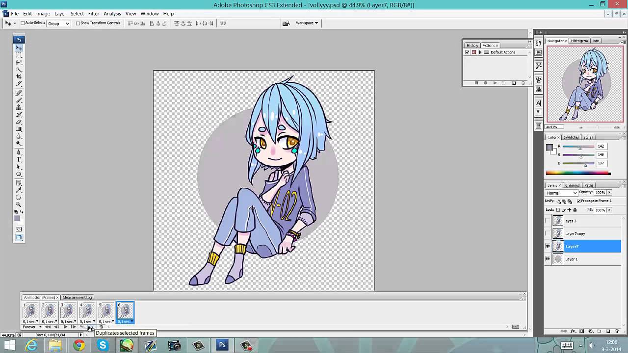
Task: Toggle the Default Actions item checkmark
Action: (x=467, y=52)
